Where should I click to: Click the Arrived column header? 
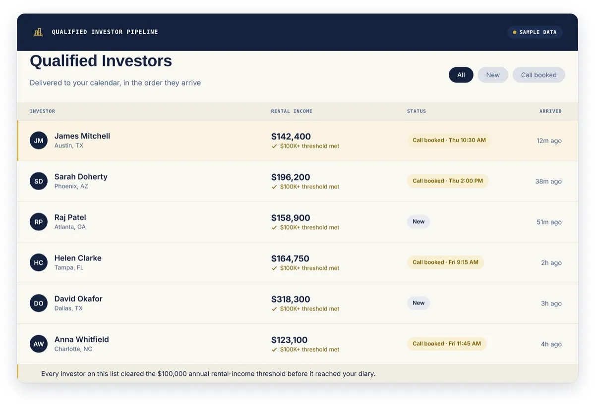coord(550,111)
